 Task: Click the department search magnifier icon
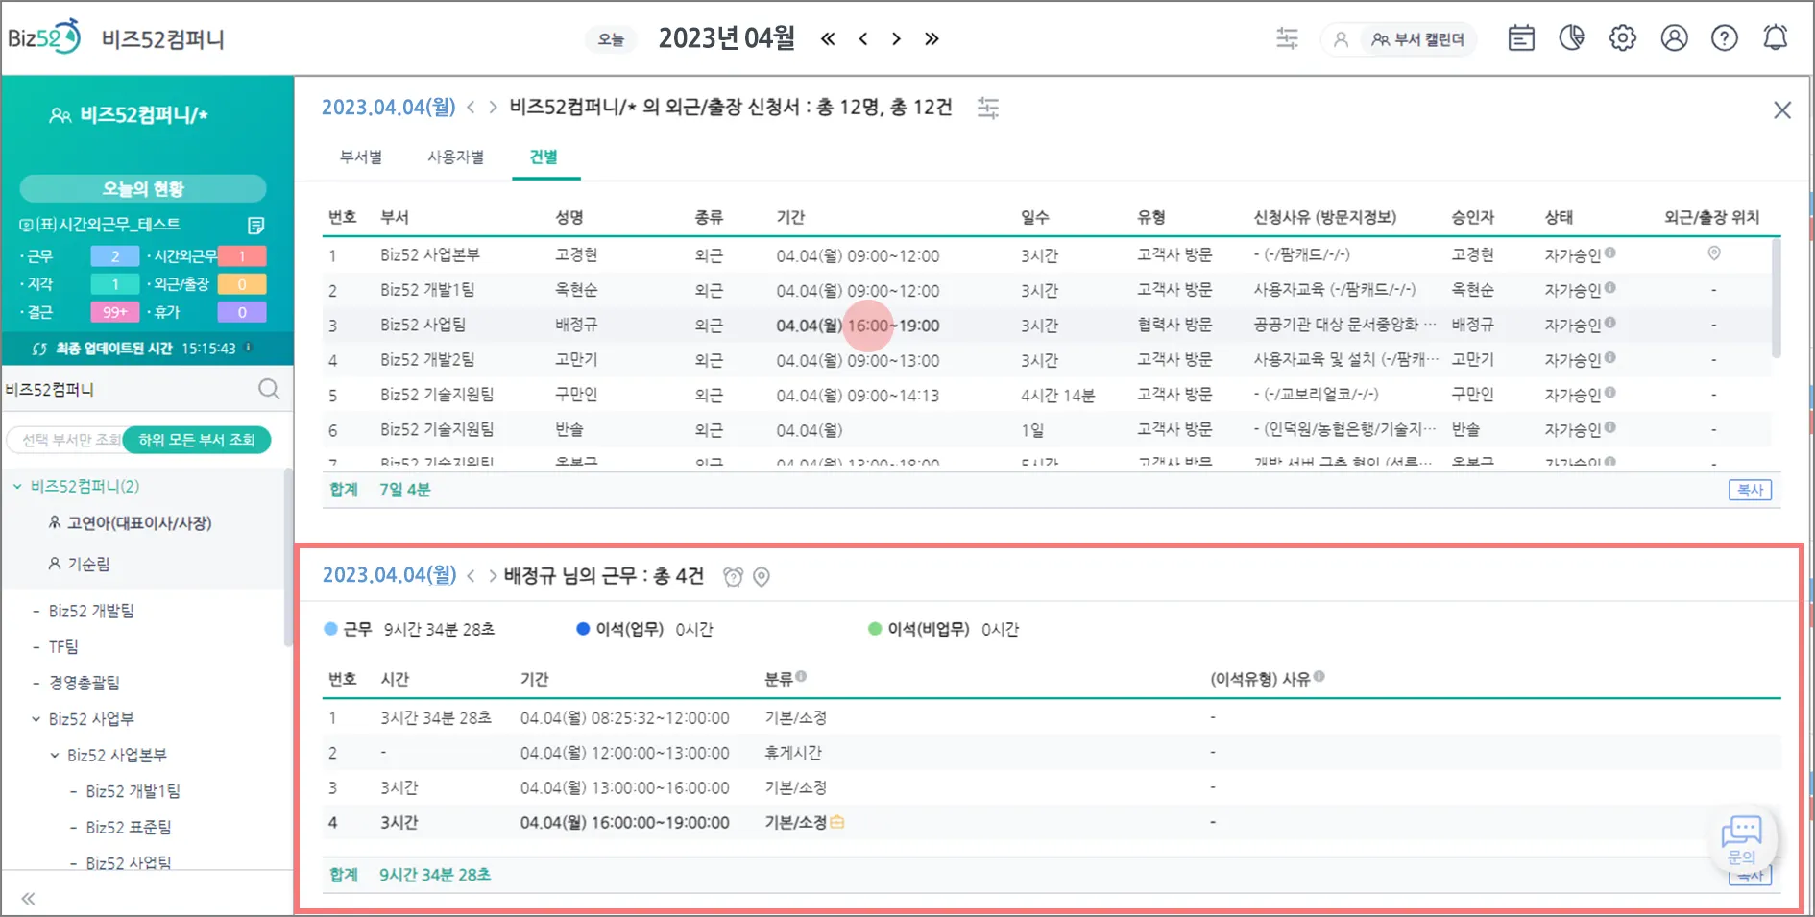pos(269,389)
